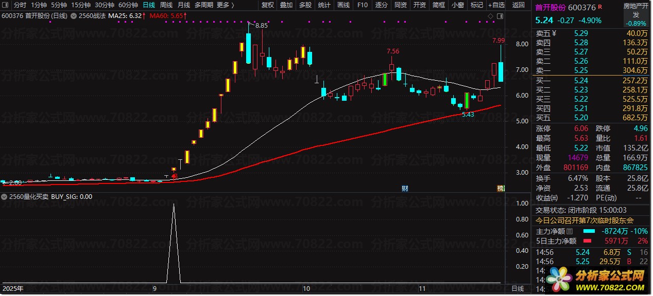Click the 换手 value 6.47%
The height and width of the screenshot is (296, 653).
point(578,178)
